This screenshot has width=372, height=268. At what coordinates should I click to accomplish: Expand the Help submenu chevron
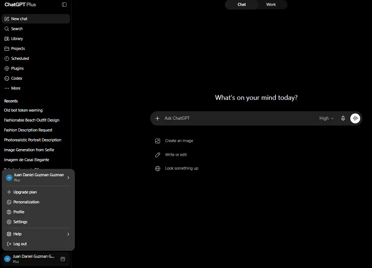pyautogui.click(x=68, y=234)
